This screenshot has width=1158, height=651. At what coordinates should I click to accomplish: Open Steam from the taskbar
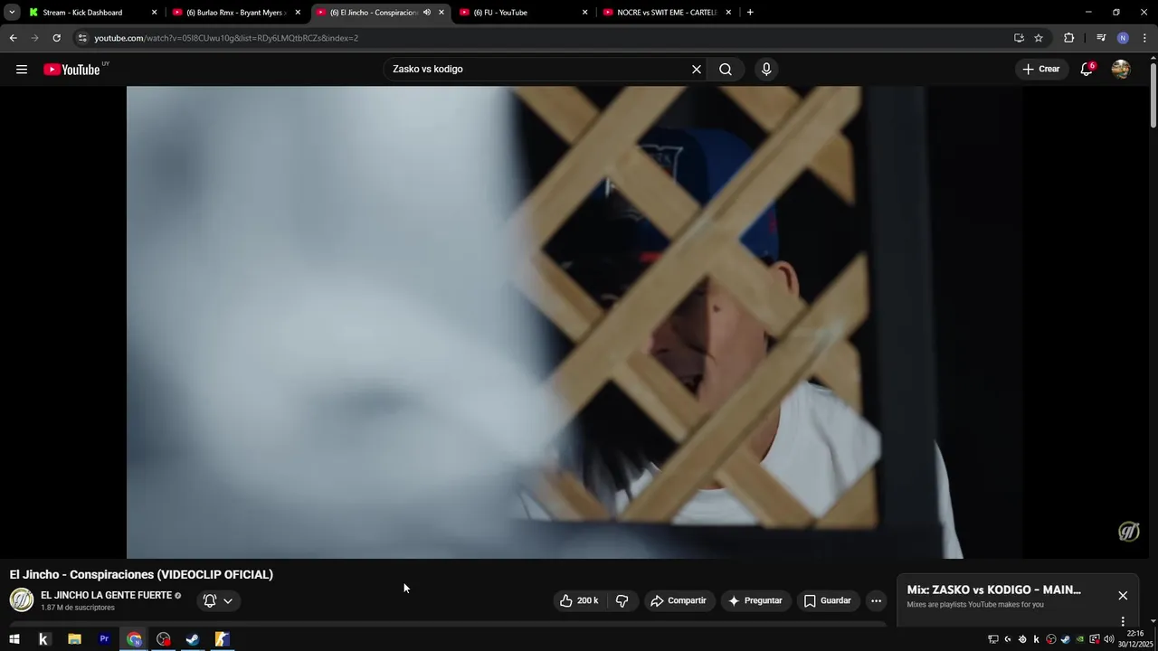[193, 639]
